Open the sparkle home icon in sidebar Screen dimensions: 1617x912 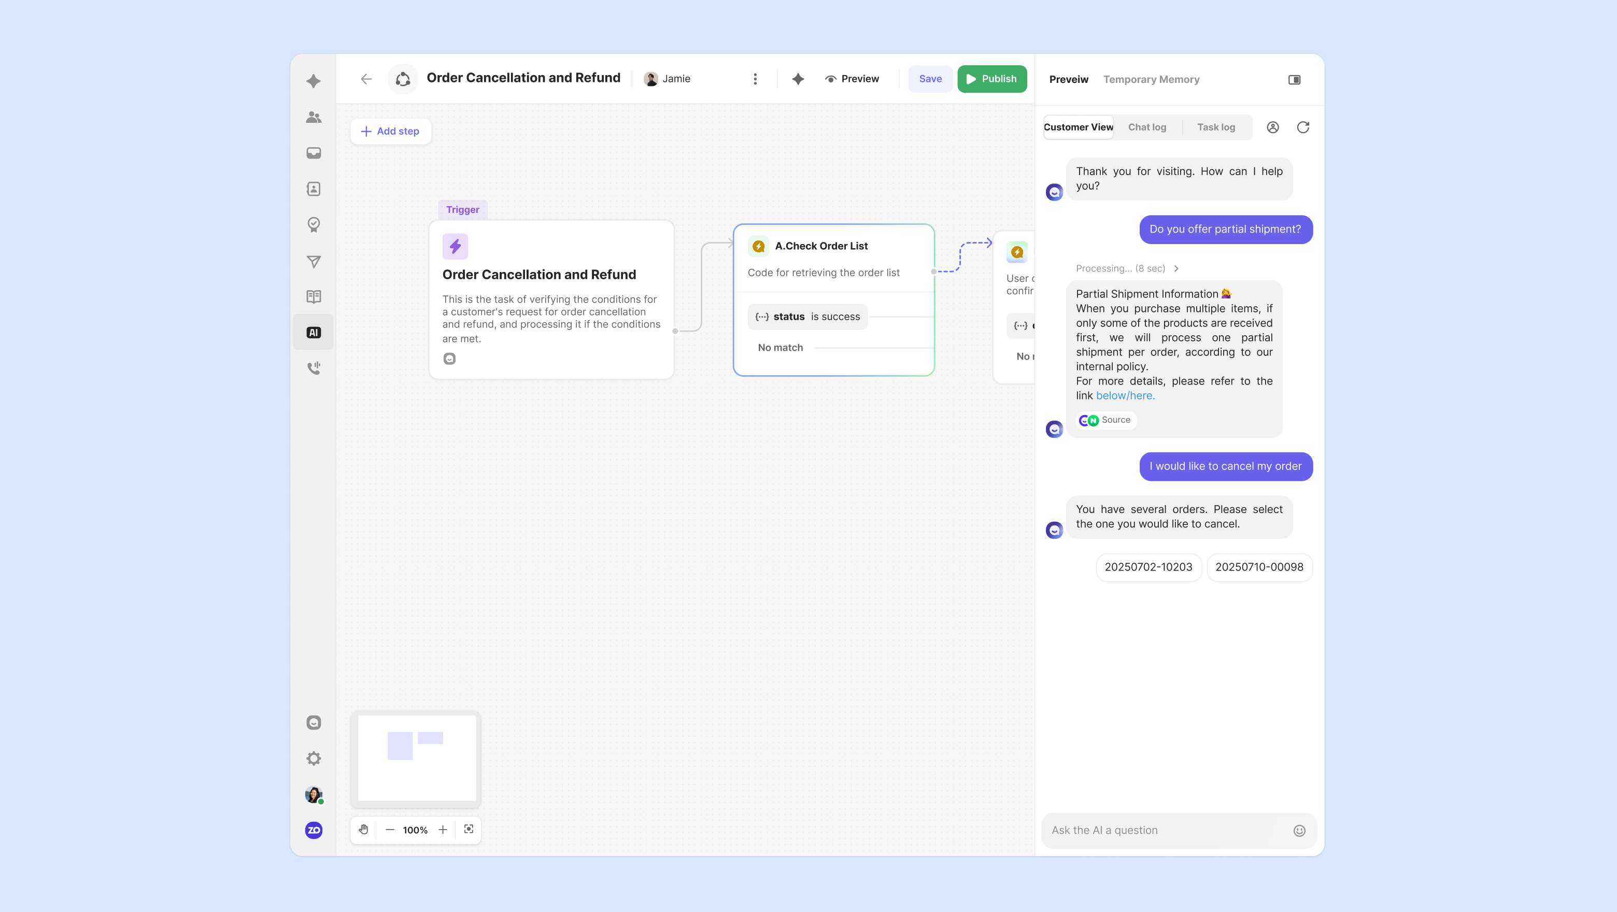pyautogui.click(x=313, y=81)
